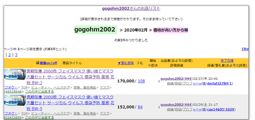Click プロフ link in the 152,000 row
The height and width of the screenshot is (120, 255).
[x=187, y=109]
